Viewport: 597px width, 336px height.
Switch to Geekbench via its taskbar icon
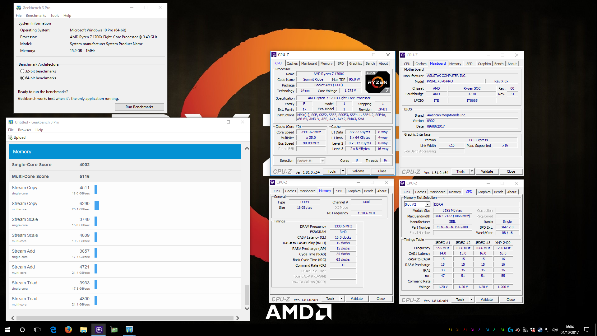[129, 330]
